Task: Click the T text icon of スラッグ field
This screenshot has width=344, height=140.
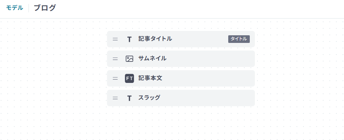Action: coord(129,98)
